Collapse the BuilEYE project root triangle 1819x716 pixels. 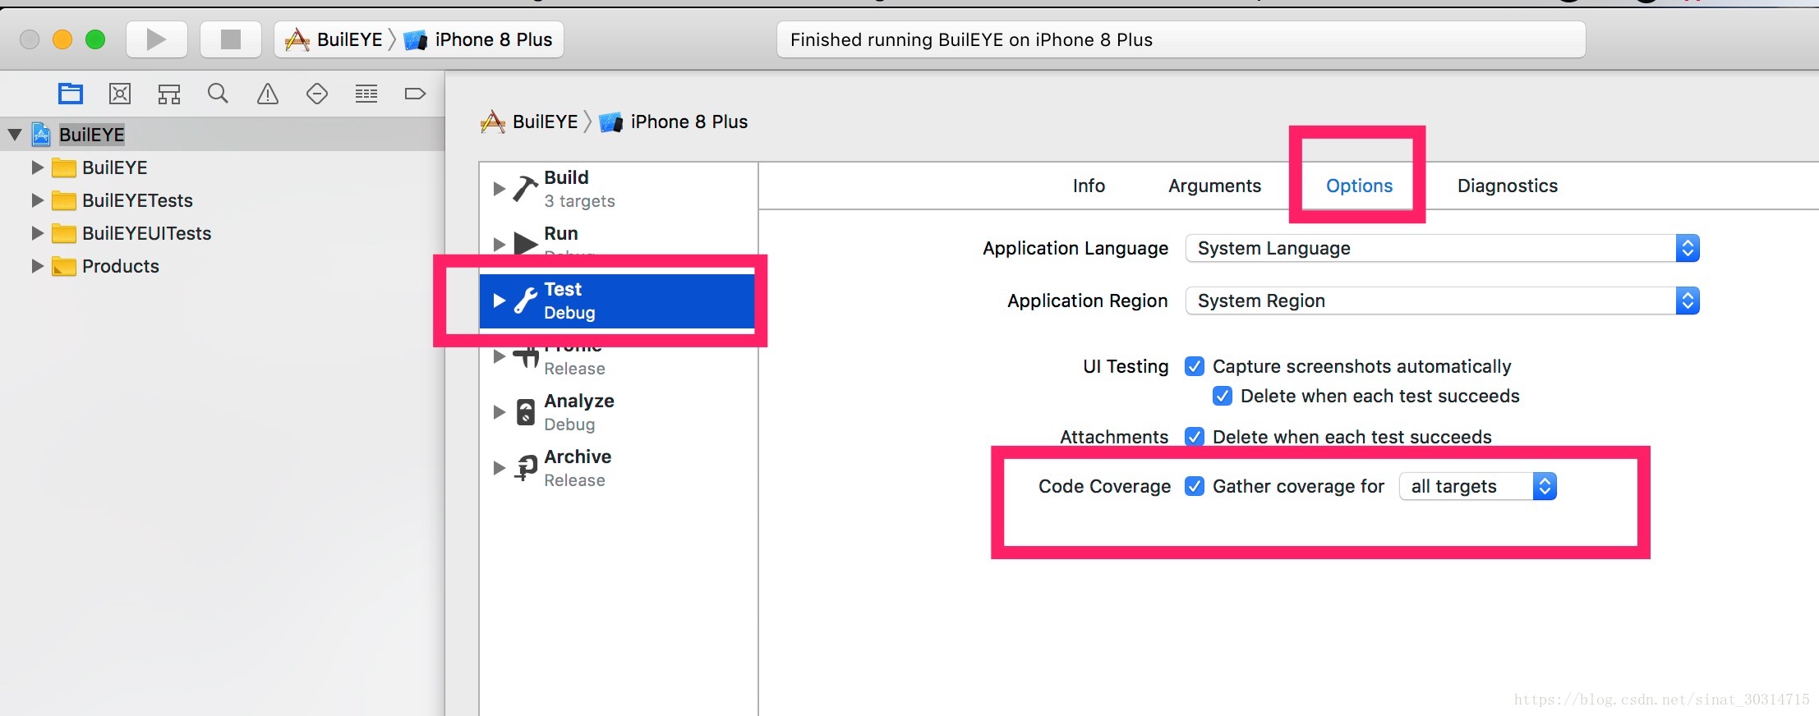(15, 134)
